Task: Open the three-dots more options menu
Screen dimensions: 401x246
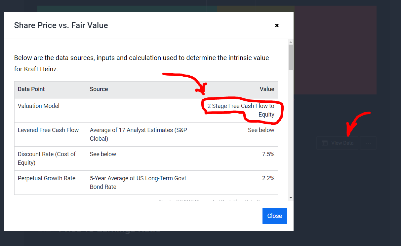Action: coord(368,143)
